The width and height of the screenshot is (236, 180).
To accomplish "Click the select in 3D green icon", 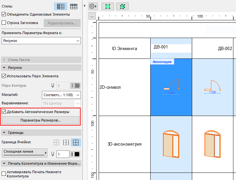I will pyautogui.click(x=122, y=6).
